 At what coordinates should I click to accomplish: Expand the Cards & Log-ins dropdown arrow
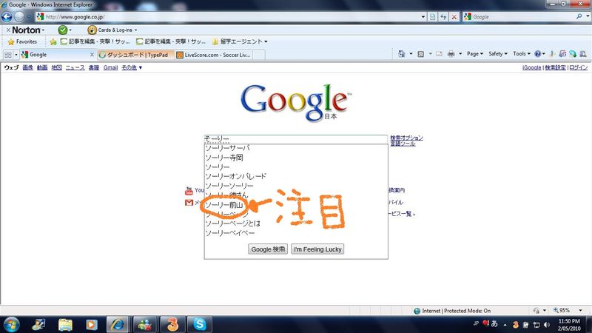tap(136, 30)
